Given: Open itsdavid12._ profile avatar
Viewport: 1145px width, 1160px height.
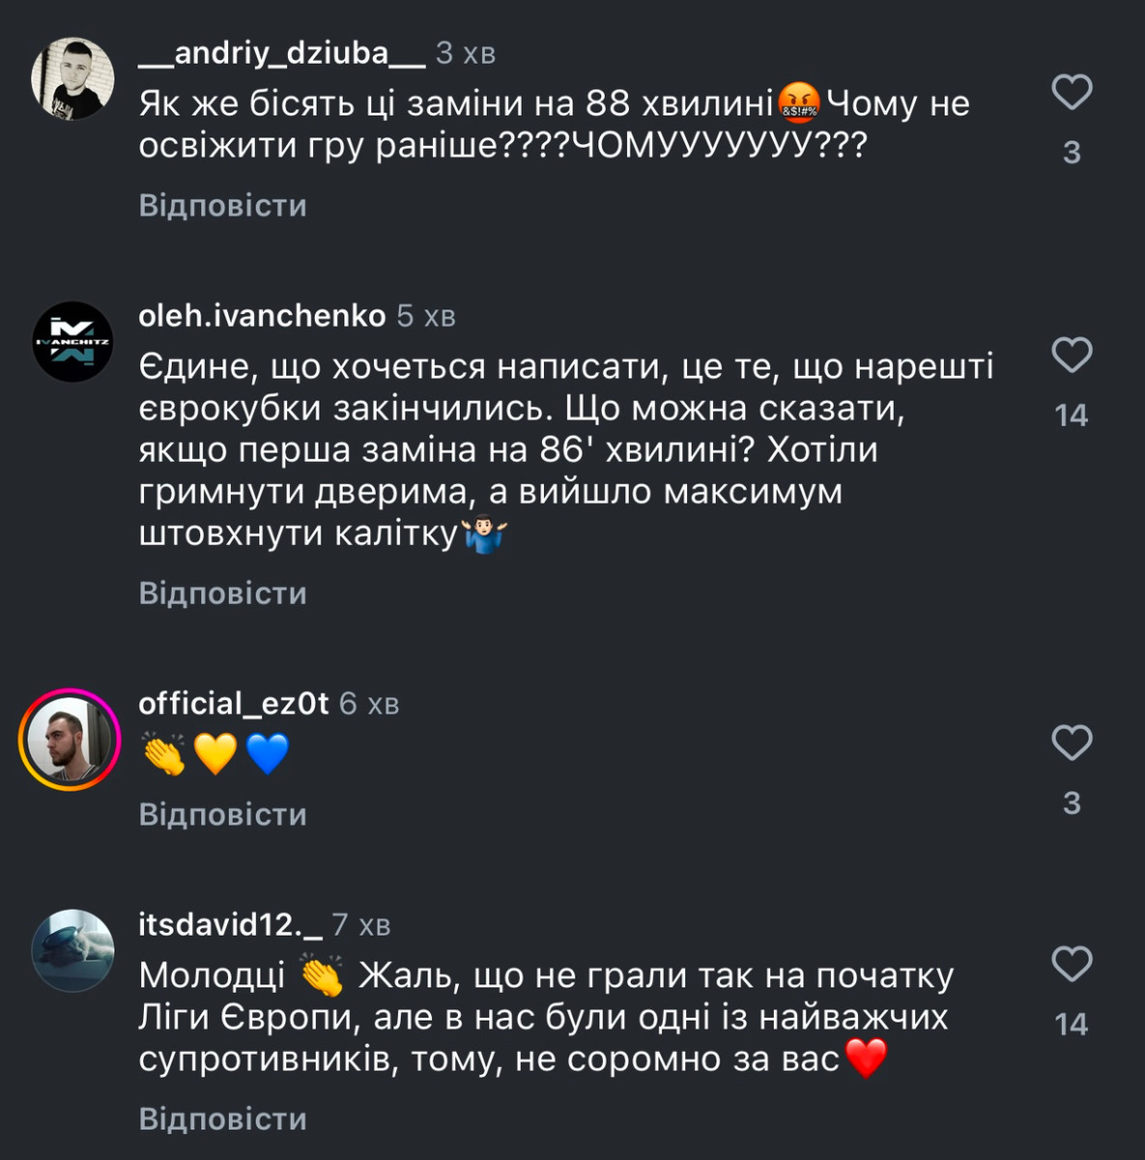Looking at the screenshot, I should click(x=72, y=950).
